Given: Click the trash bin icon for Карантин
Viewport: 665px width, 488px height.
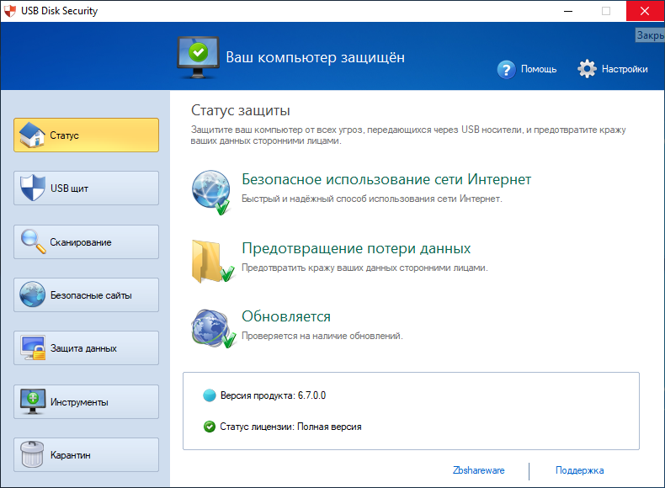Looking at the screenshot, I should 32,454.
